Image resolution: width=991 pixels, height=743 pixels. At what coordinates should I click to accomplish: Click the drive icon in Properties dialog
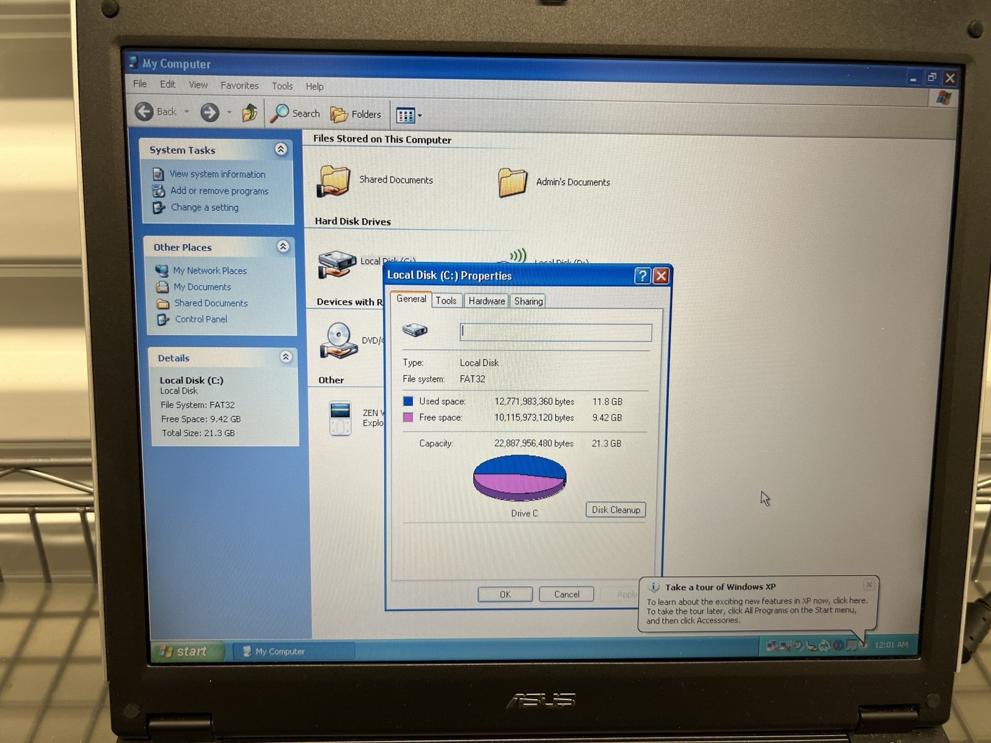414,330
